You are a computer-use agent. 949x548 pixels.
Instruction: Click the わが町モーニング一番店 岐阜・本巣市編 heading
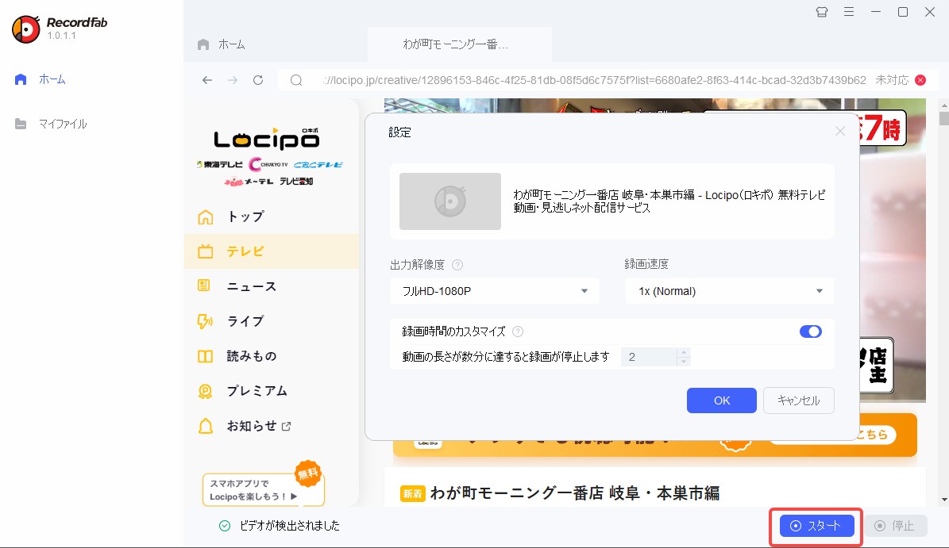click(574, 493)
